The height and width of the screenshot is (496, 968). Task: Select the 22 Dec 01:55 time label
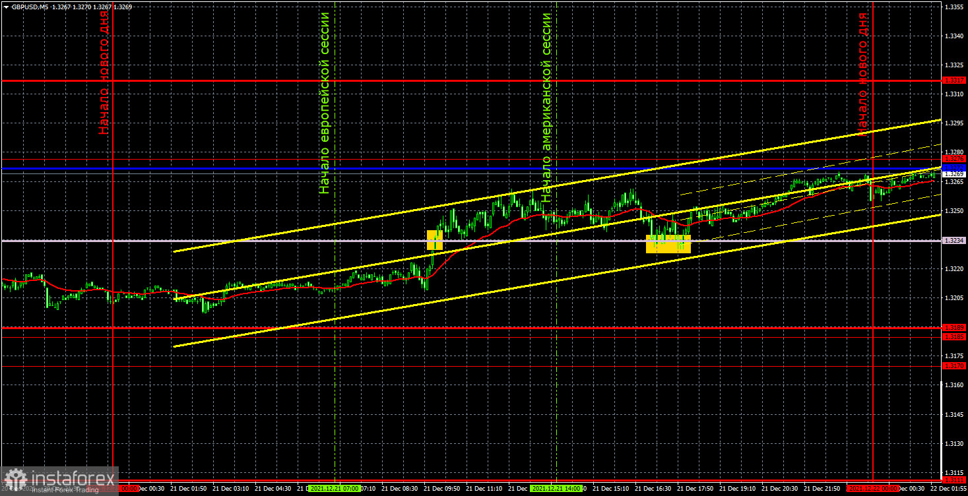click(x=949, y=489)
